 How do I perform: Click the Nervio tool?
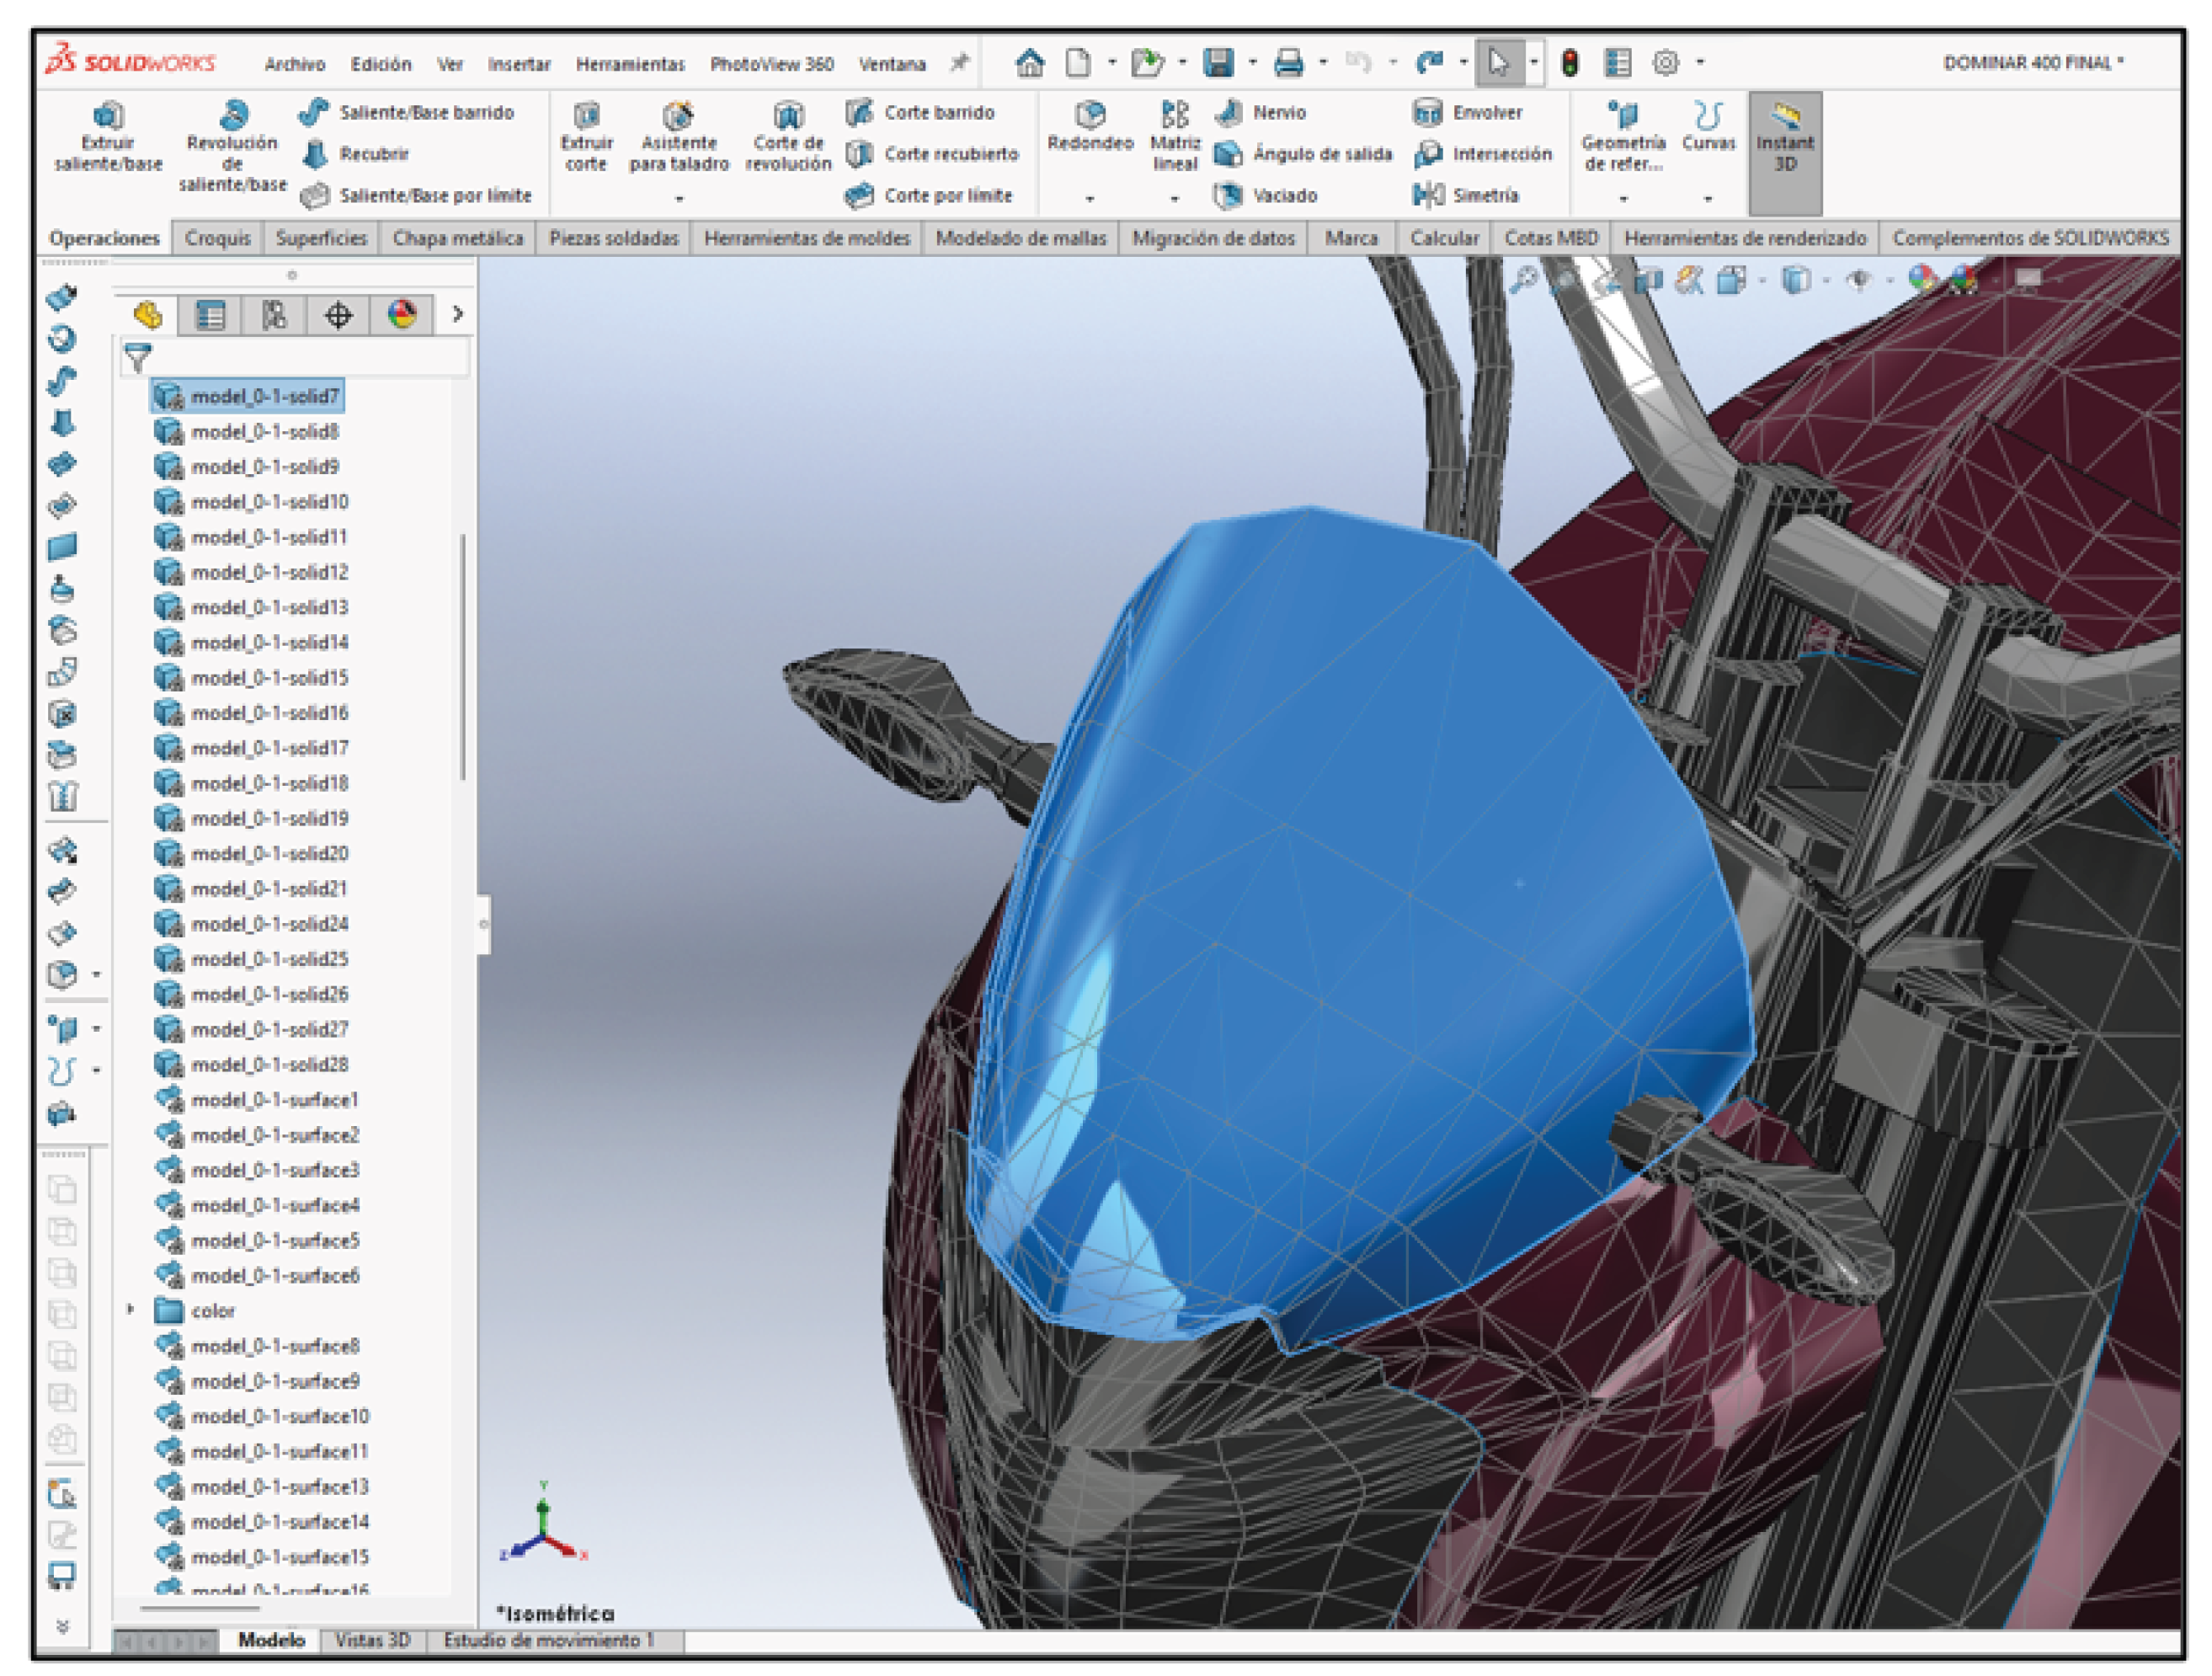click(1260, 112)
